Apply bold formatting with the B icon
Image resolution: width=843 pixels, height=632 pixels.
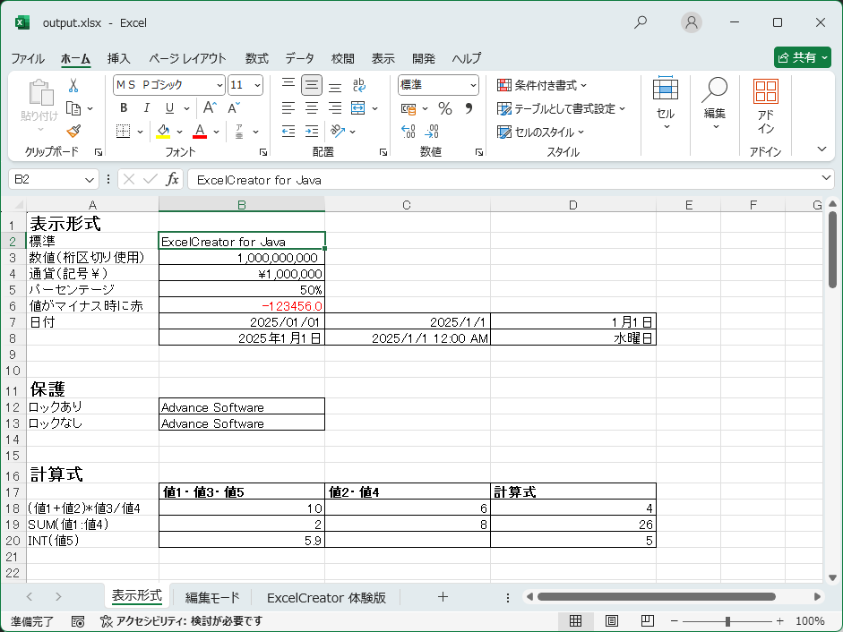click(x=123, y=107)
